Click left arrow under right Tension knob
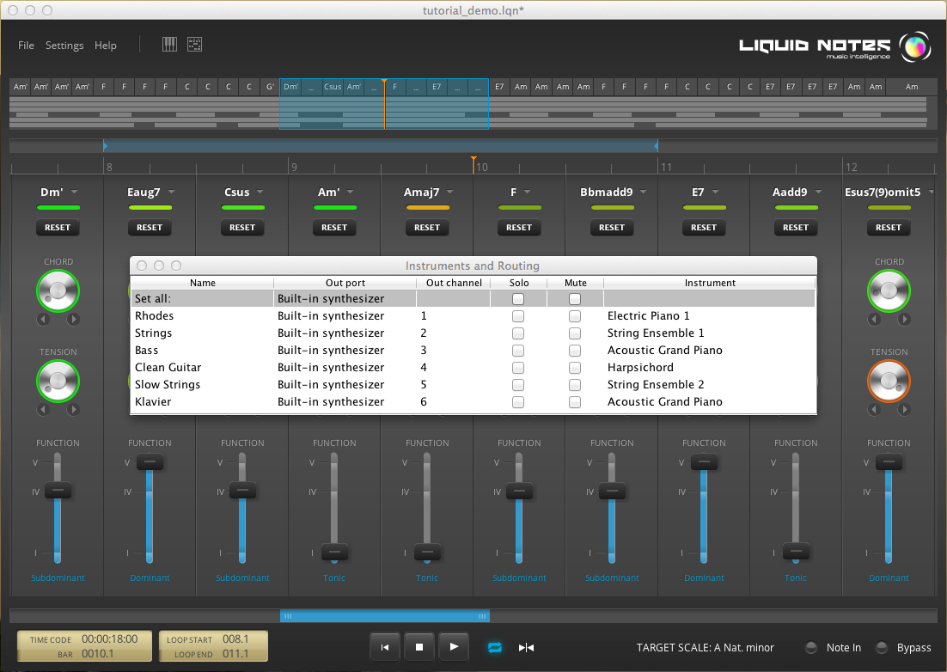This screenshot has height=672, width=947. click(x=875, y=410)
